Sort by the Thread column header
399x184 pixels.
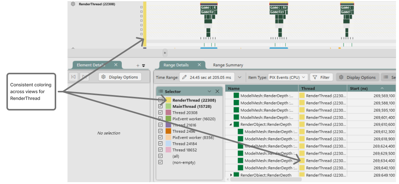323,88
